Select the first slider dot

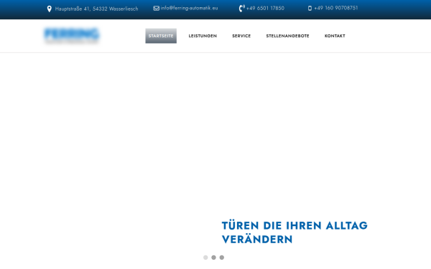205,258
